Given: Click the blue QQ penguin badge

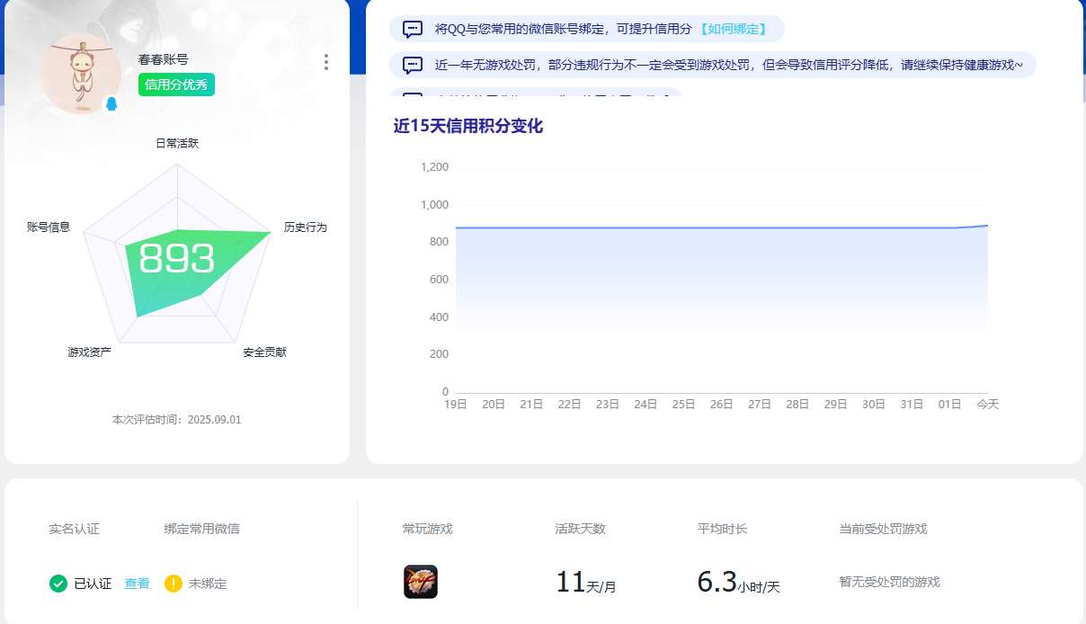Looking at the screenshot, I should pos(111,103).
